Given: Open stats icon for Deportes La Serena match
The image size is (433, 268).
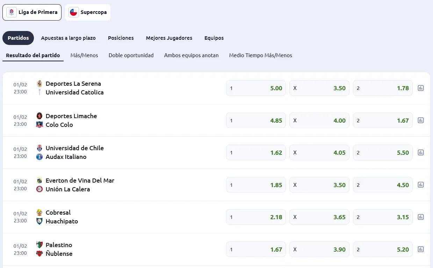Looking at the screenshot, I should coord(421,88).
